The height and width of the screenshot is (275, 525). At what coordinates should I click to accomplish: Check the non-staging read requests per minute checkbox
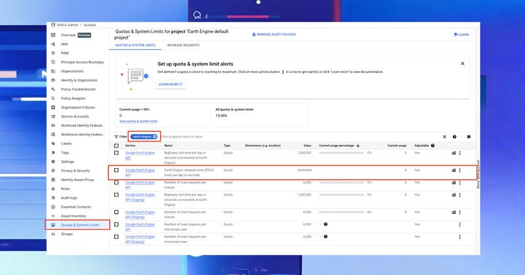tap(116, 182)
